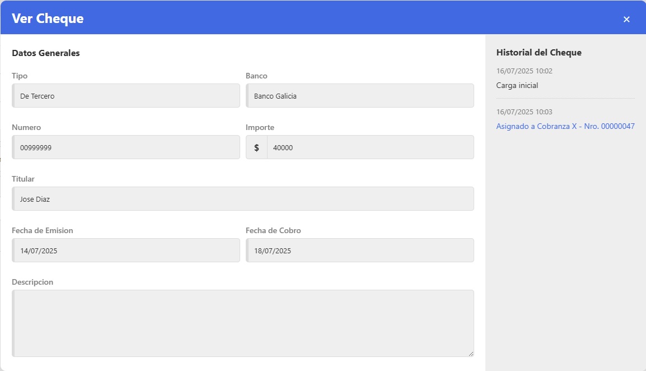The image size is (646, 371).
Task: Select the Carga inicial history entry
Action: pos(517,86)
